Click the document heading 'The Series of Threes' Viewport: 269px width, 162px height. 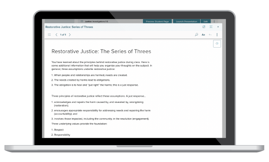click(x=101, y=51)
